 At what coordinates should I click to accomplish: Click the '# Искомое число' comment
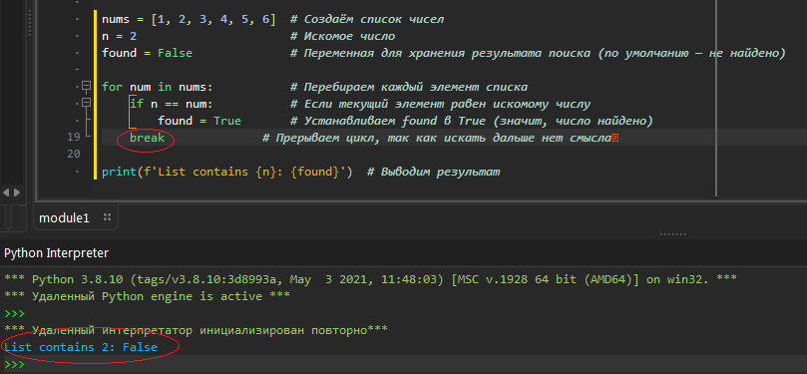343,37
